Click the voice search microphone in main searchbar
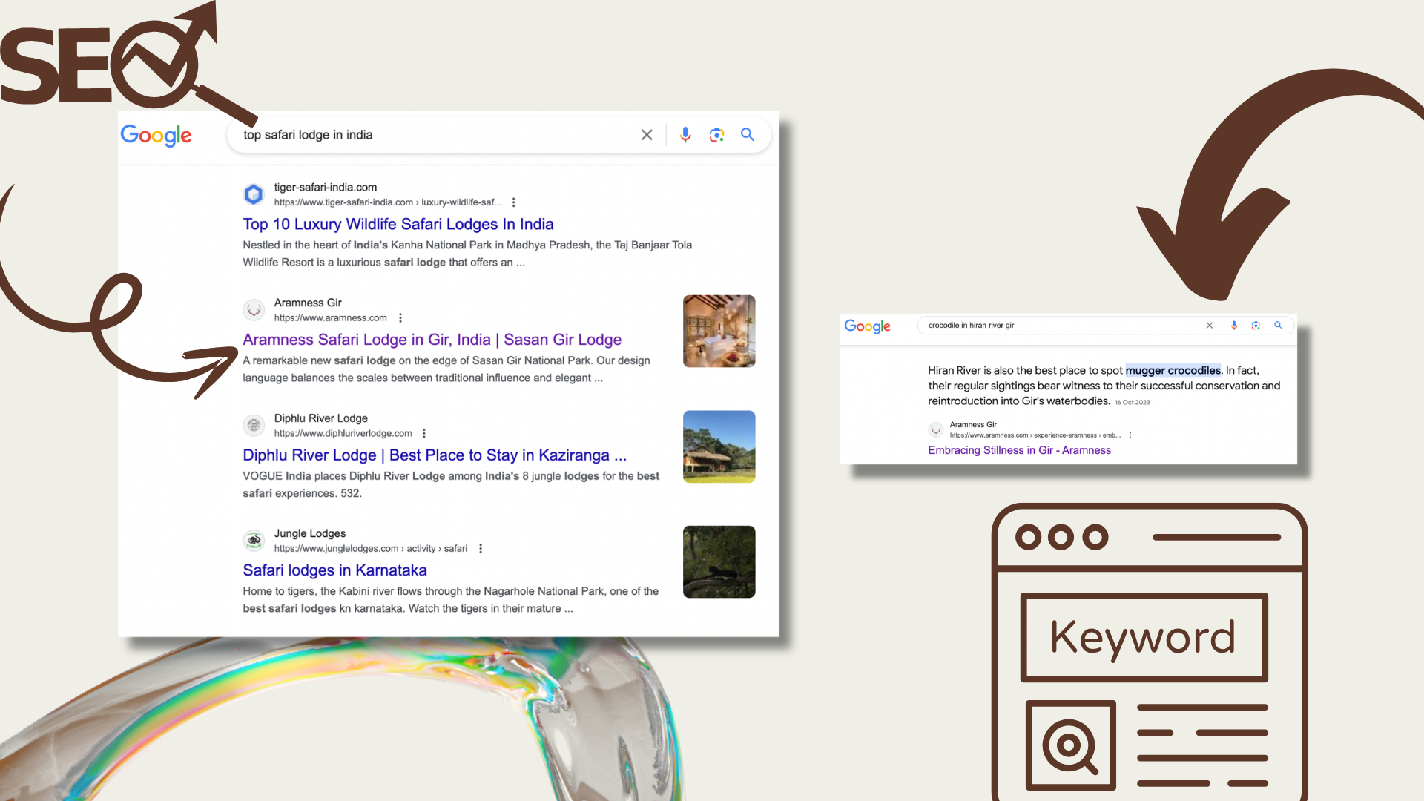This screenshot has width=1424, height=801. point(685,134)
